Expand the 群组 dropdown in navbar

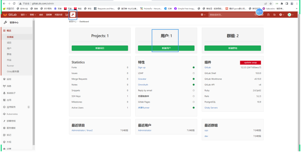coord(33,15)
